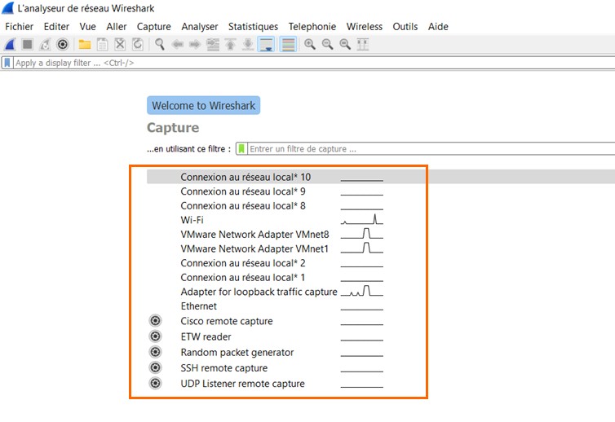Jump to first packet with the up-arrow icon
Screen dimensions: 615x422
(x=231, y=44)
